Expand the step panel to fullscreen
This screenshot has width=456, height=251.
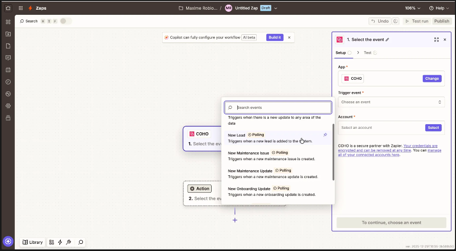click(x=436, y=39)
